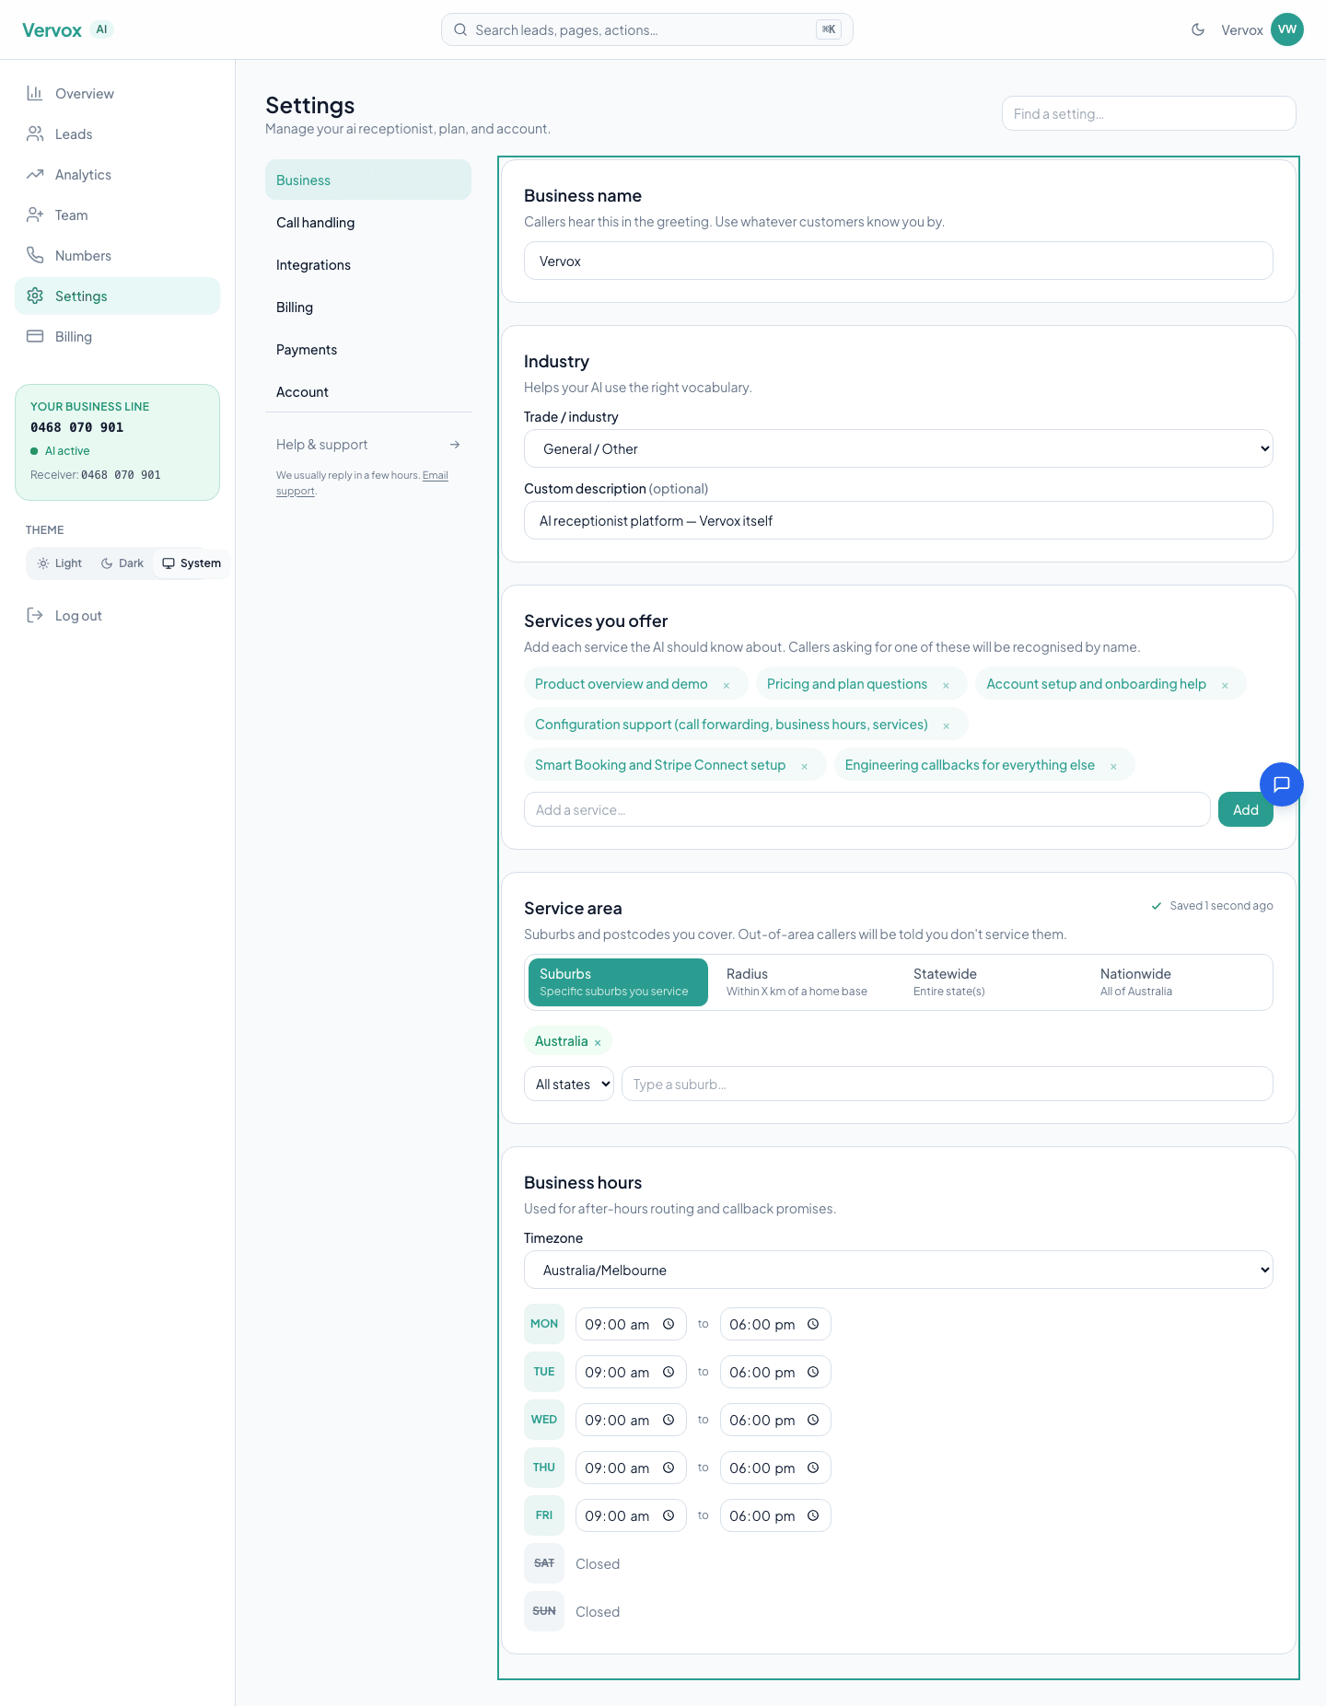Open Analytics in the sidebar
This screenshot has width=1326, height=1706.
(117, 175)
